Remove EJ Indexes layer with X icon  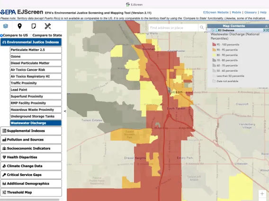click(267, 30)
